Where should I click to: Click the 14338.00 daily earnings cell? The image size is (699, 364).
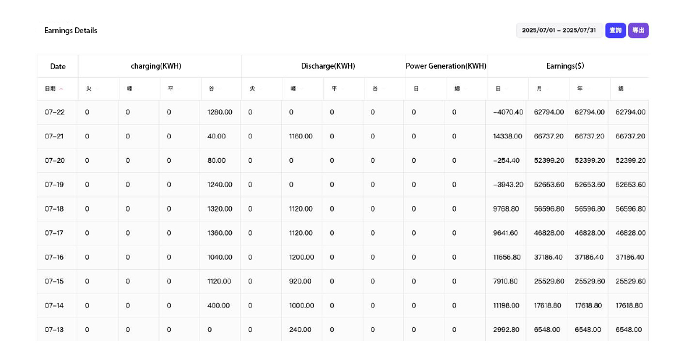click(507, 136)
